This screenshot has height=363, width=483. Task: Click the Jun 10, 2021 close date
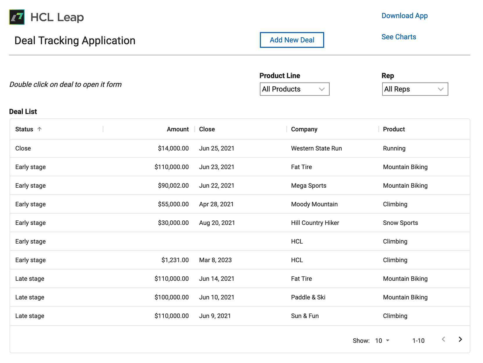tap(217, 297)
